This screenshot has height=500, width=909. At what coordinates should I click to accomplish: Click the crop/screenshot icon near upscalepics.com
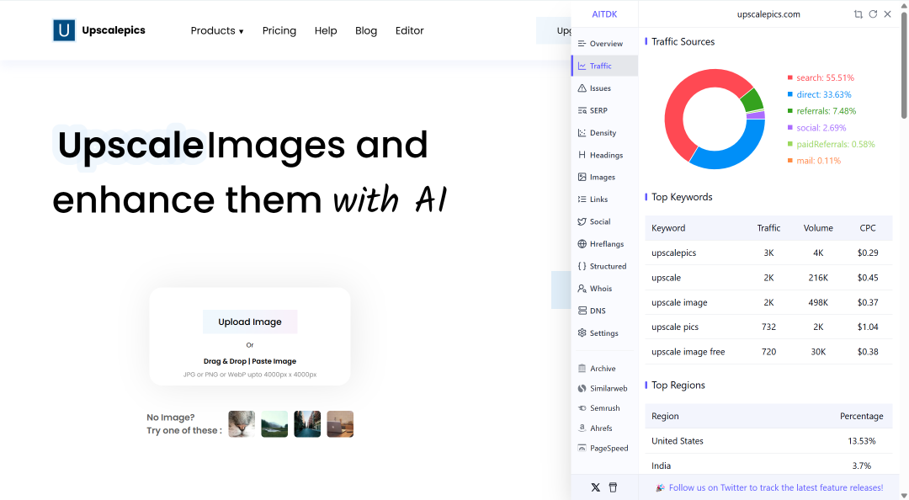[858, 14]
